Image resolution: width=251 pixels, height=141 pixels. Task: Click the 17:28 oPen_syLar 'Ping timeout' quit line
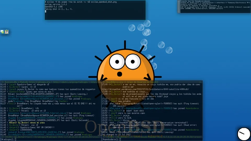(150, 105)
